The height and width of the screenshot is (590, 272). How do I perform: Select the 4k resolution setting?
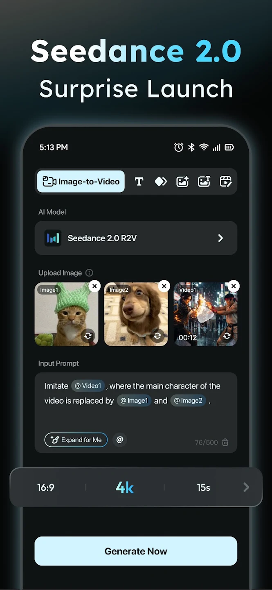tap(125, 487)
